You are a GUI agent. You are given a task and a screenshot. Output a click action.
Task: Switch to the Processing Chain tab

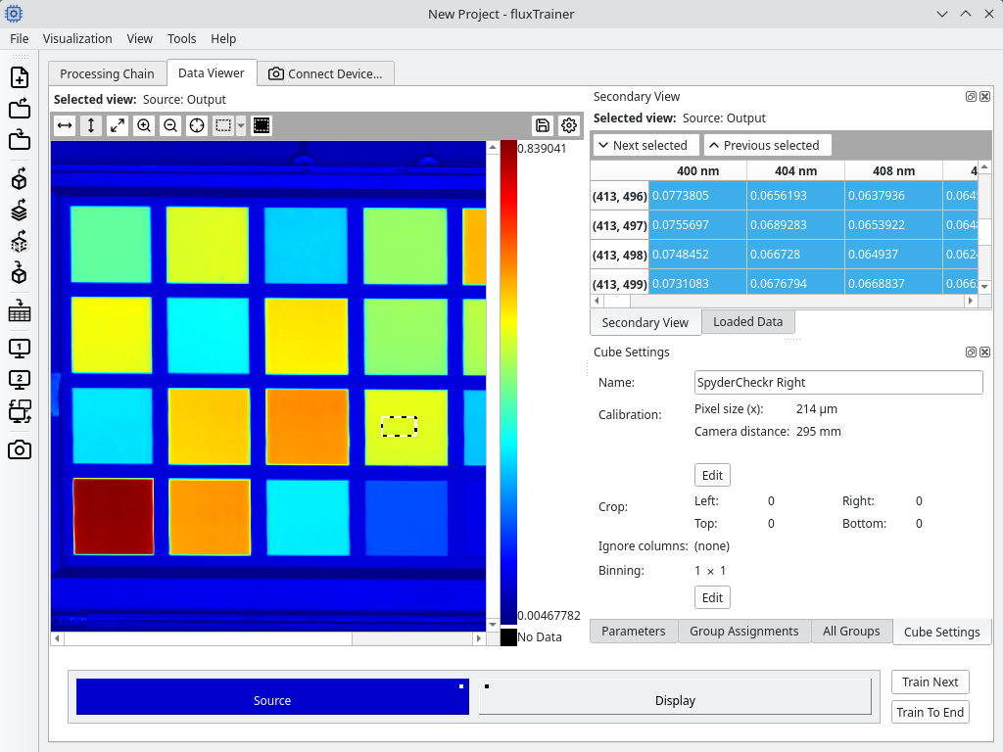tap(107, 73)
